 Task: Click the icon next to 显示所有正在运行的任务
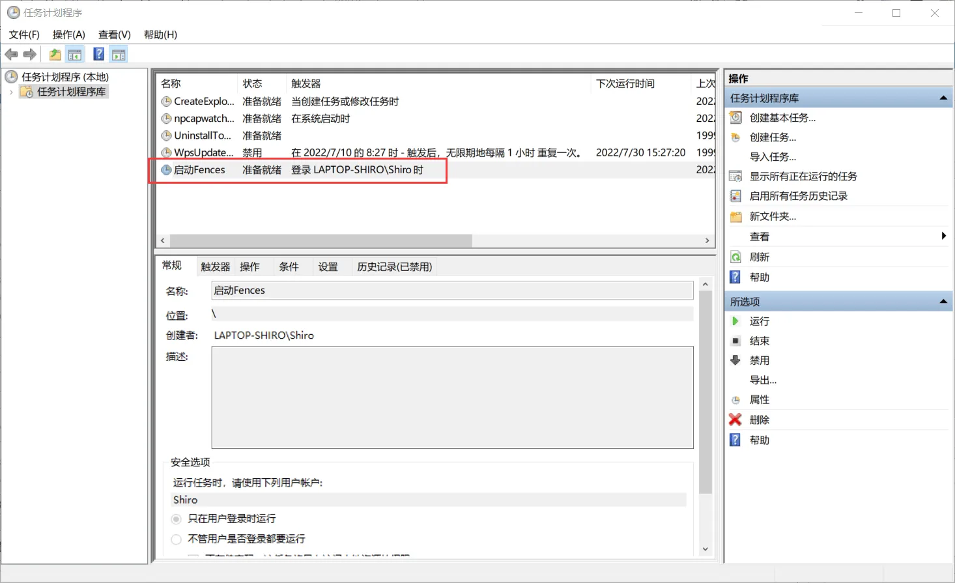point(735,176)
